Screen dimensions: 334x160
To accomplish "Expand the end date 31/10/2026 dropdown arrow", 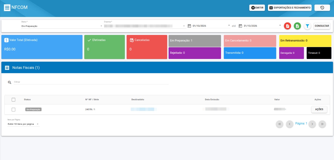I will click(x=280, y=25).
